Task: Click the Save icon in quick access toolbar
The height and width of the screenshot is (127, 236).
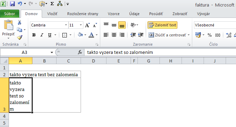Action: (x=12, y=4)
